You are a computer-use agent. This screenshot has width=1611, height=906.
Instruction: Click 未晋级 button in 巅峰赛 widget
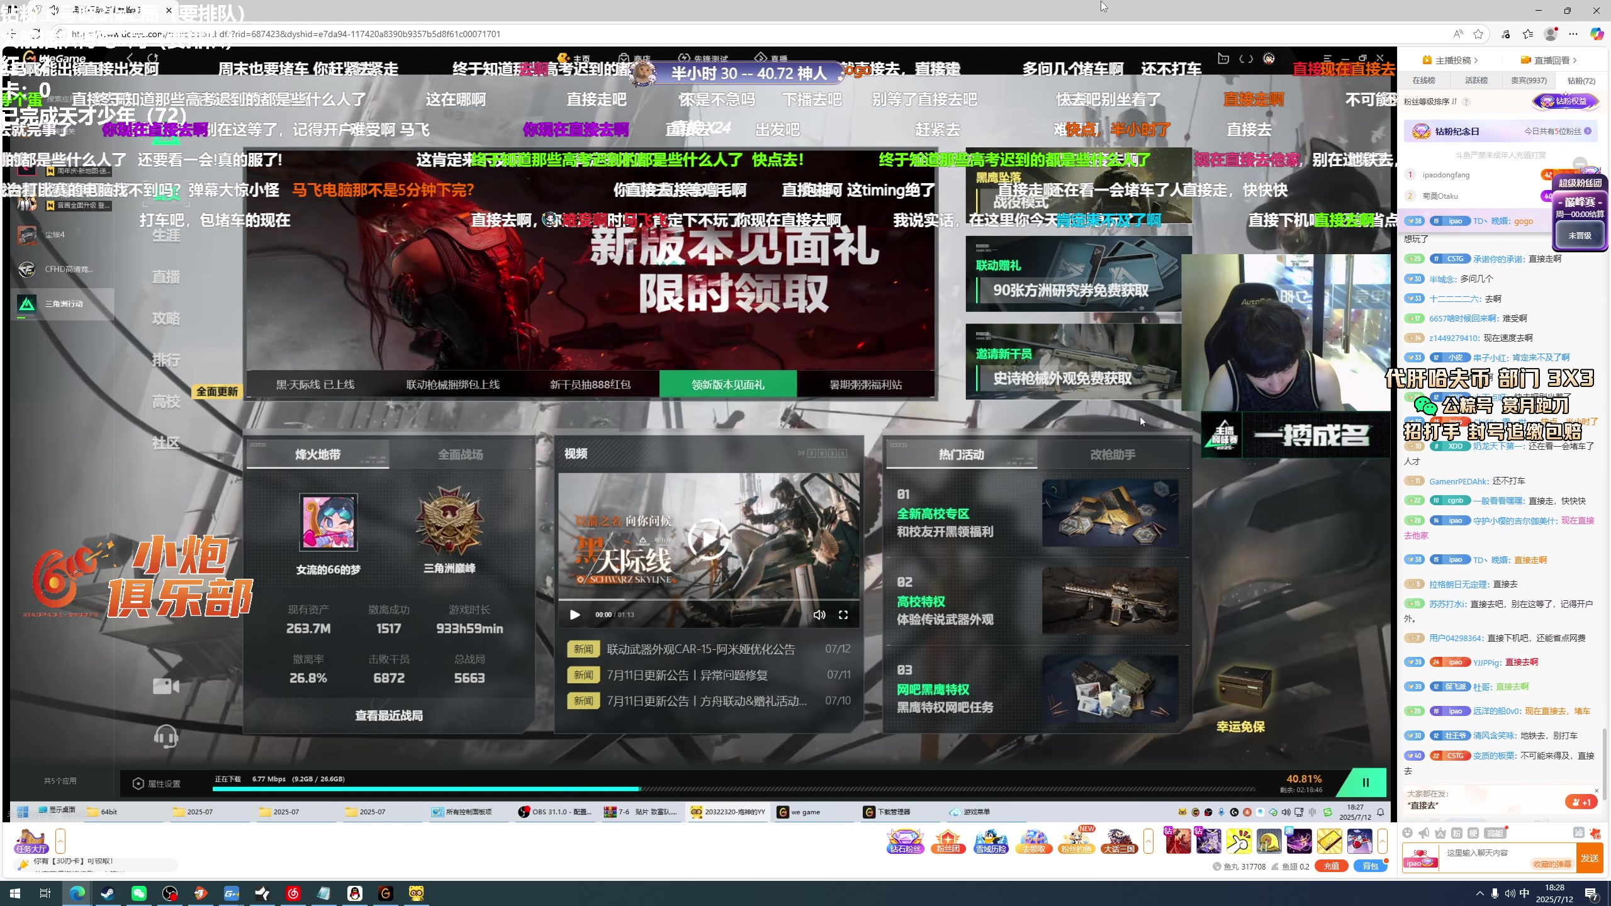pyautogui.click(x=1580, y=236)
